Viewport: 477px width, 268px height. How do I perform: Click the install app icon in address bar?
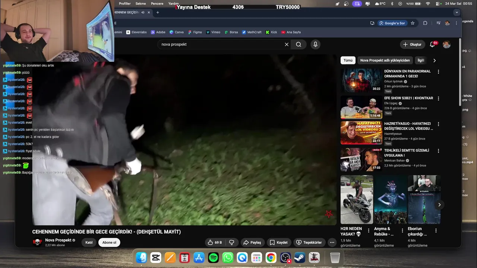click(x=372, y=23)
